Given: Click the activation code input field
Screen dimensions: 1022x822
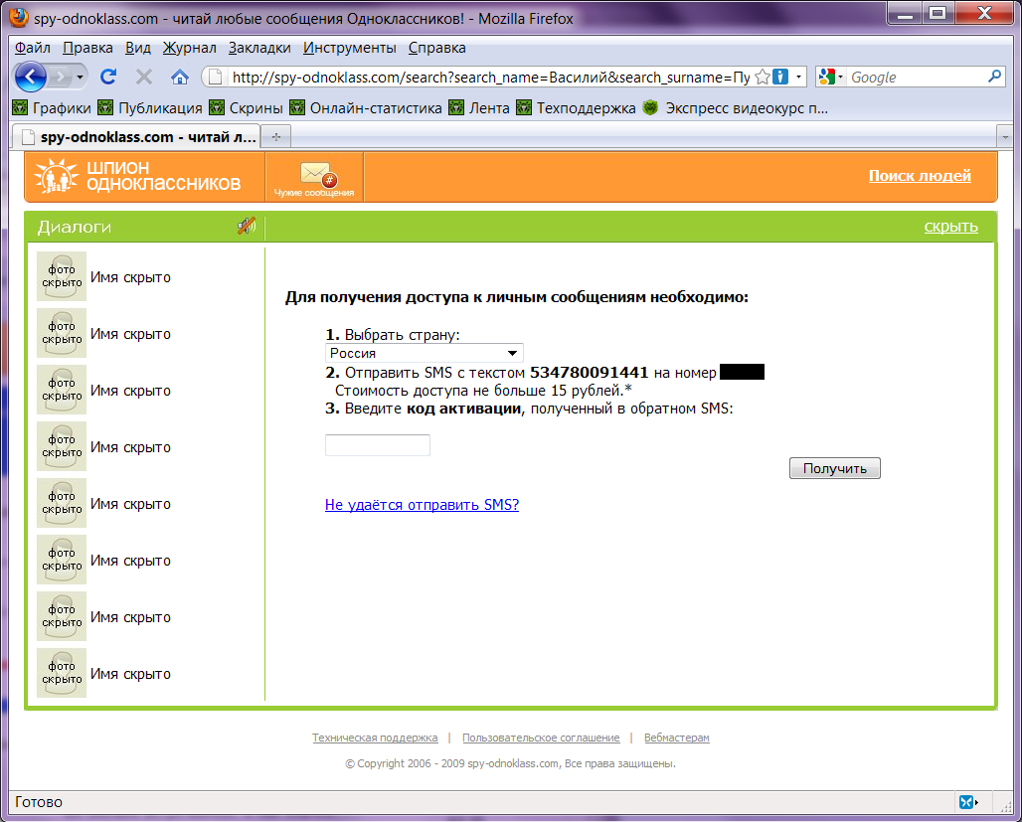Looking at the screenshot, I should pyautogui.click(x=378, y=445).
